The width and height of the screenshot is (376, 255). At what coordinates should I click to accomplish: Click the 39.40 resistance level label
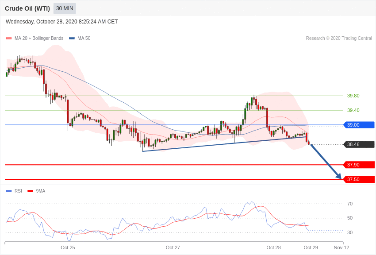point(353,110)
